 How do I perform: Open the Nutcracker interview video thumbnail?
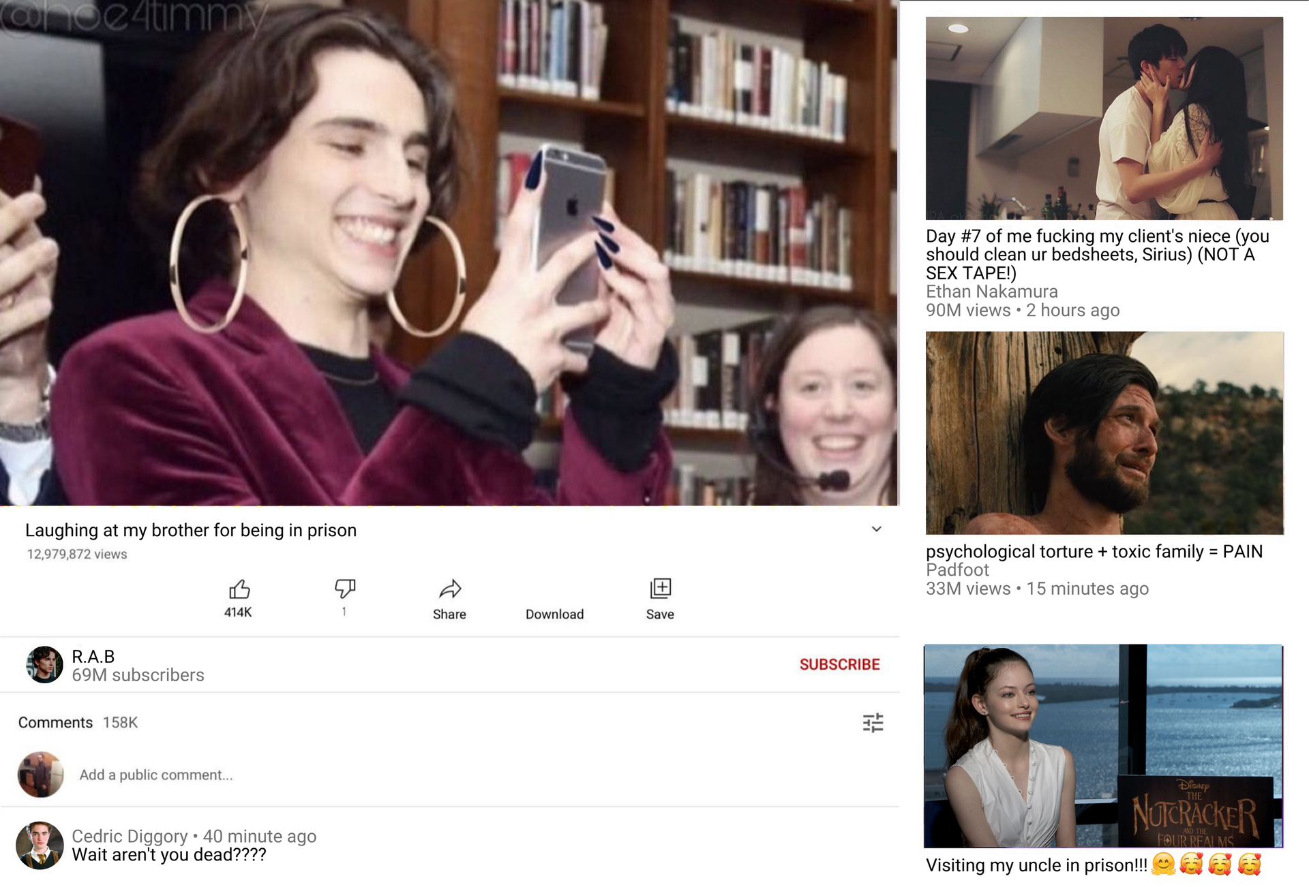[1103, 746]
